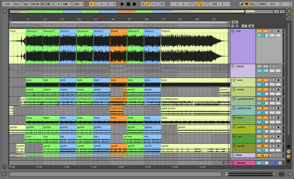Open the metronome settings dropdown arrow
Screen dimensions: 294x179
(x=70, y=4)
